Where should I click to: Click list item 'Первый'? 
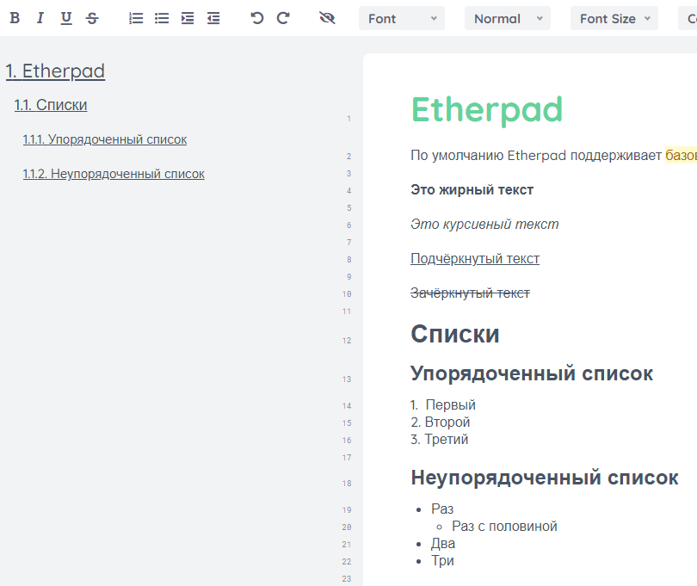pyautogui.click(x=451, y=405)
